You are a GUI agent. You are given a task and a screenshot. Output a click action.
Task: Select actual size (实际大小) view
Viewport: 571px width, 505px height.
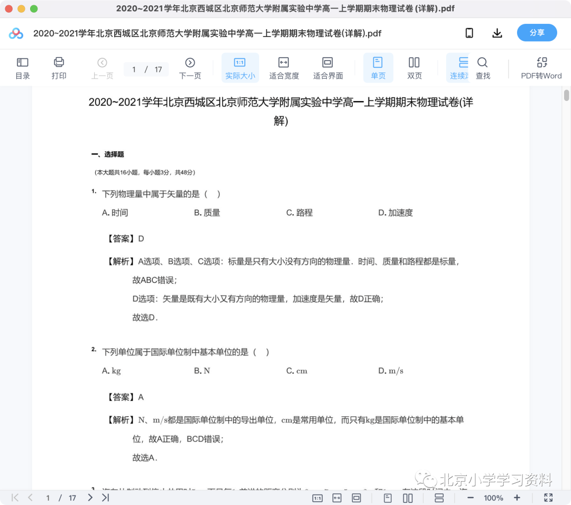pos(240,68)
